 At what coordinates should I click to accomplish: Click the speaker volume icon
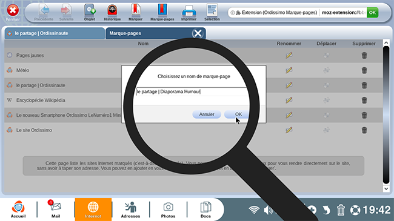pos(268,209)
